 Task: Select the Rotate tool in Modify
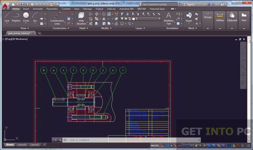pos(104,14)
